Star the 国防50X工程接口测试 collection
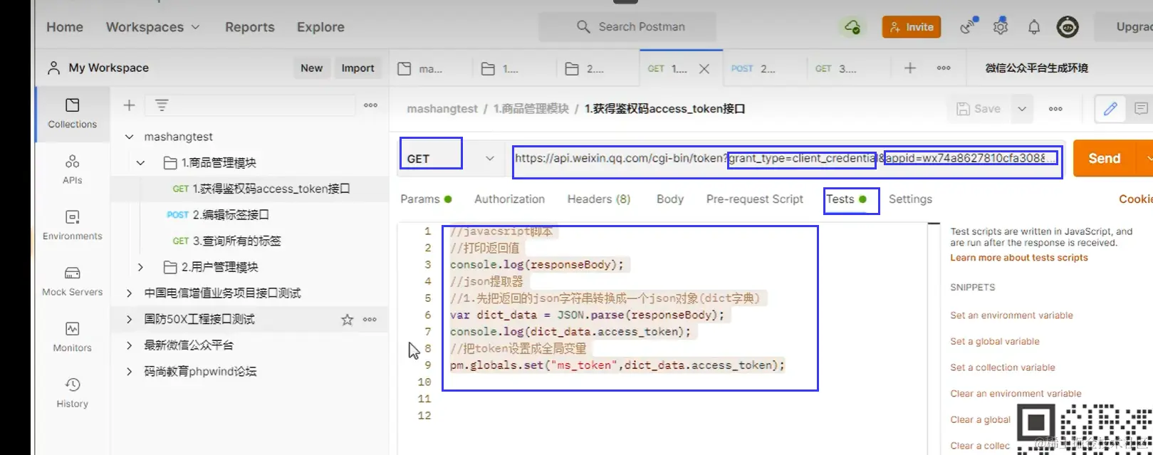This screenshot has width=1153, height=455. pyautogui.click(x=347, y=320)
